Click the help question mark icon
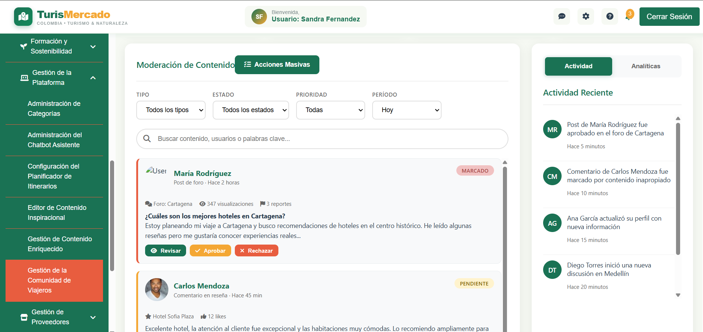The width and height of the screenshot is (703, 332). pos(610,16)
